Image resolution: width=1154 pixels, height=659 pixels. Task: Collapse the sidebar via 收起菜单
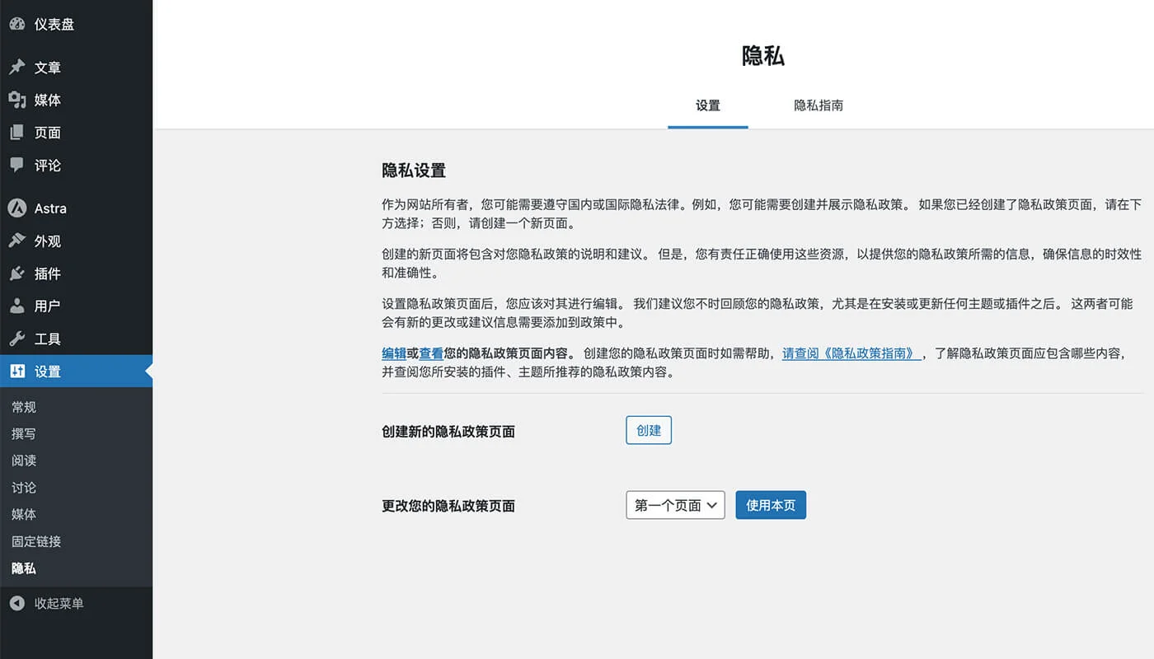47,603
